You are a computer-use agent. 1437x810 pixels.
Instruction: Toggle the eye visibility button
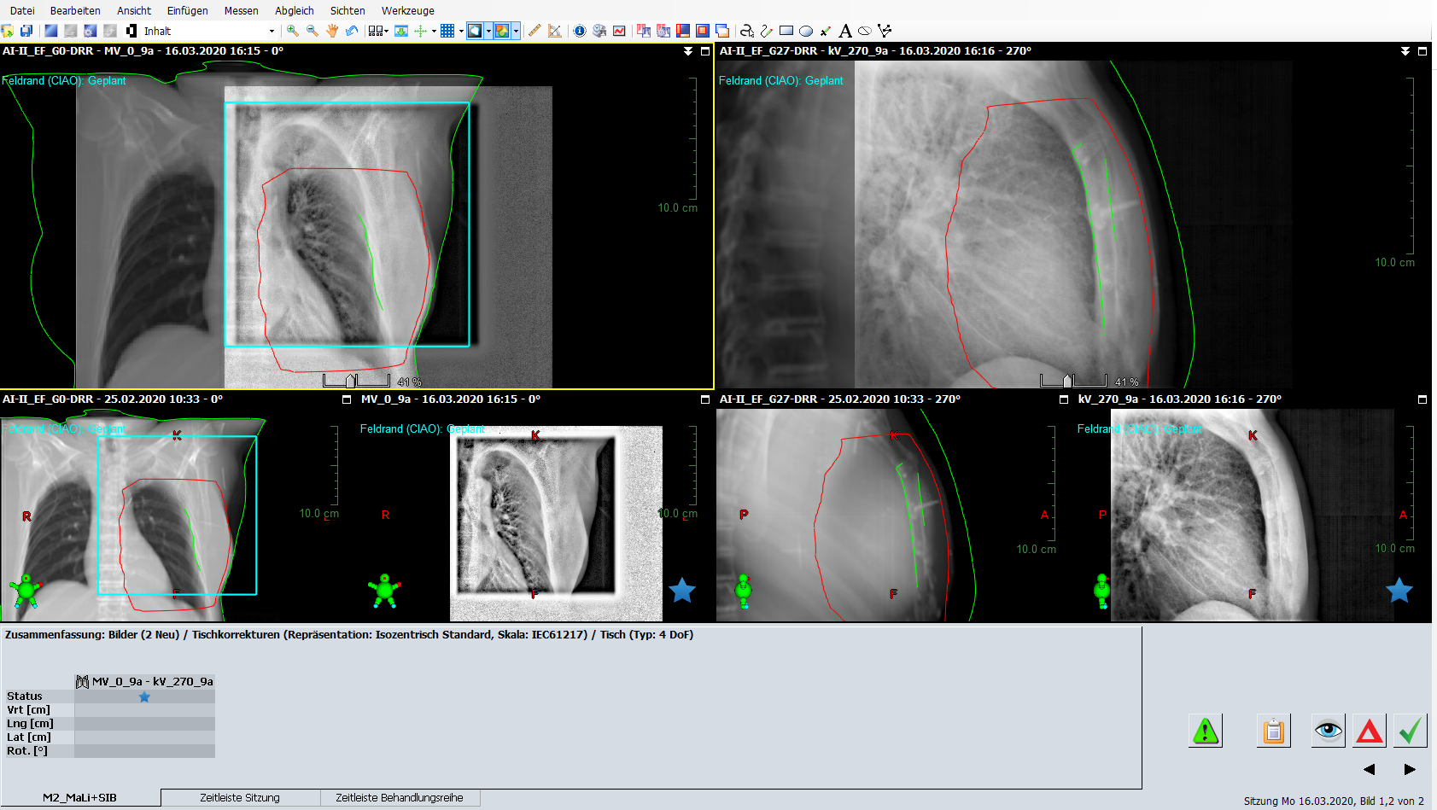pos(1328,731)
